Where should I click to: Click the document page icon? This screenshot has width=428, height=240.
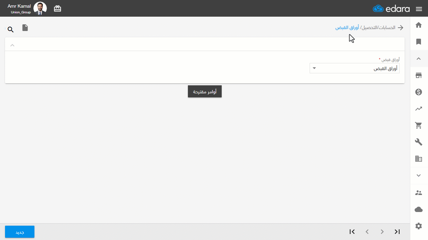tap(25, 28)
